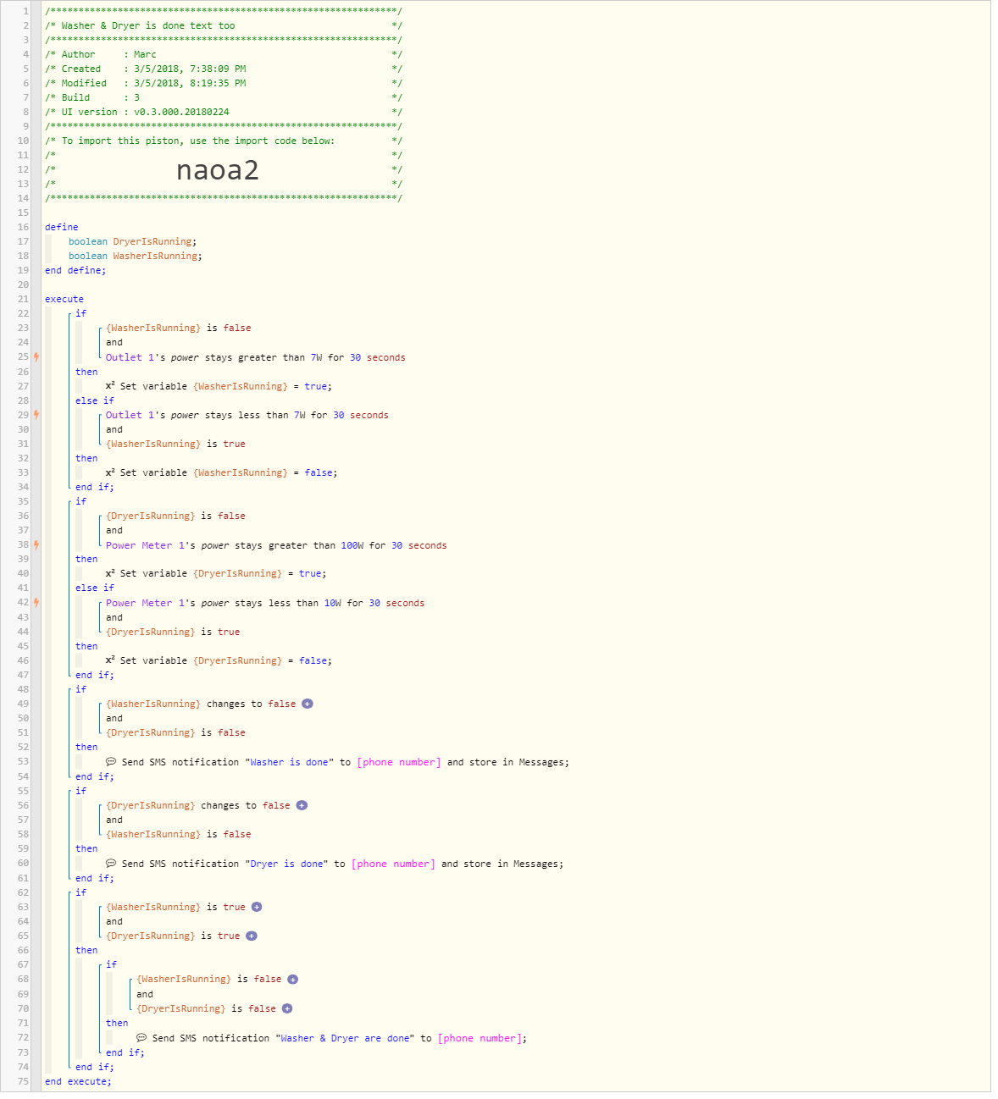998x1099 pixels.
Task: Click "else if" on line 28
Action: click(x=95, y=400)
